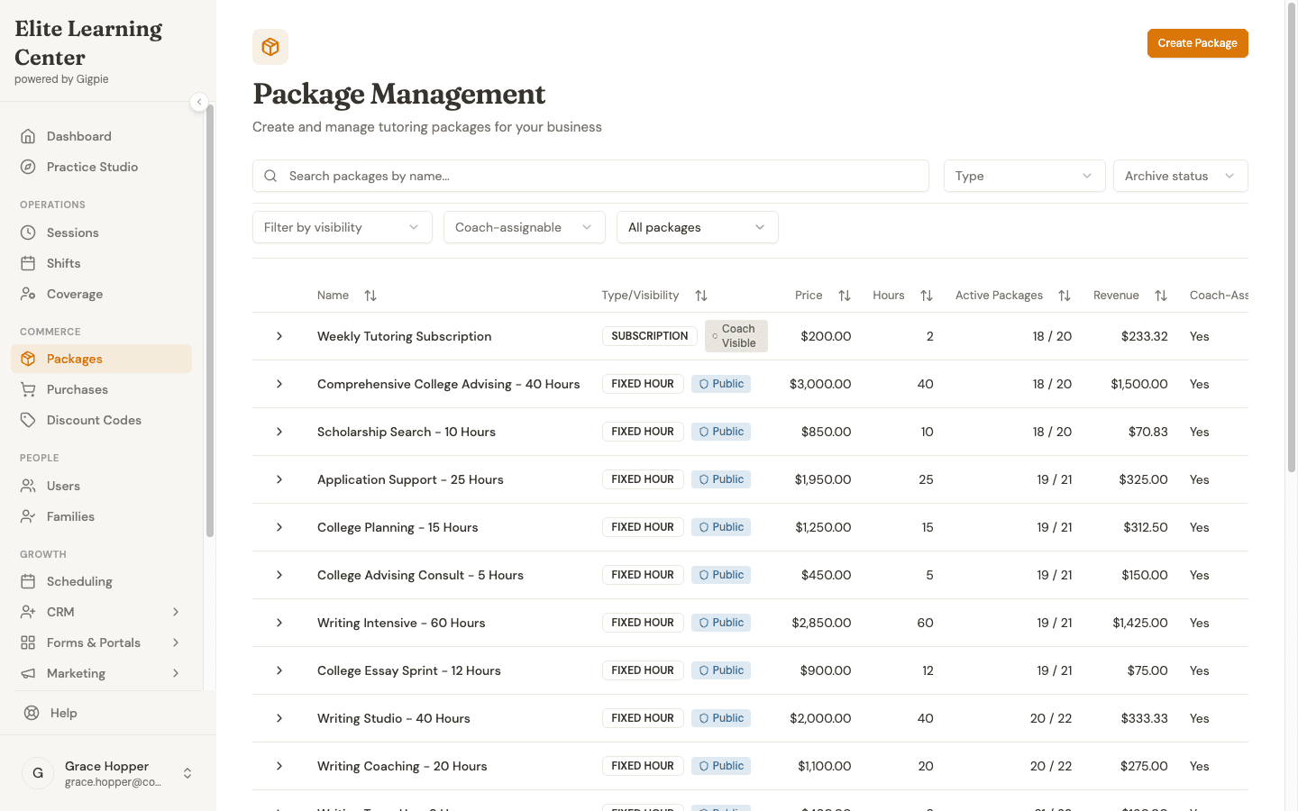Expand the College Essay Sprint row
The image size is (1298, 811).
[x=279, y=670]
